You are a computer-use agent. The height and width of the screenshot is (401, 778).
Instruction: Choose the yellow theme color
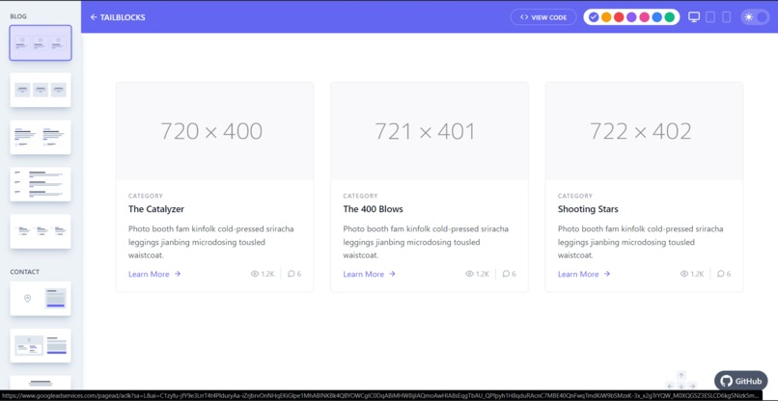pyautogui.click(x=606, y=16)
